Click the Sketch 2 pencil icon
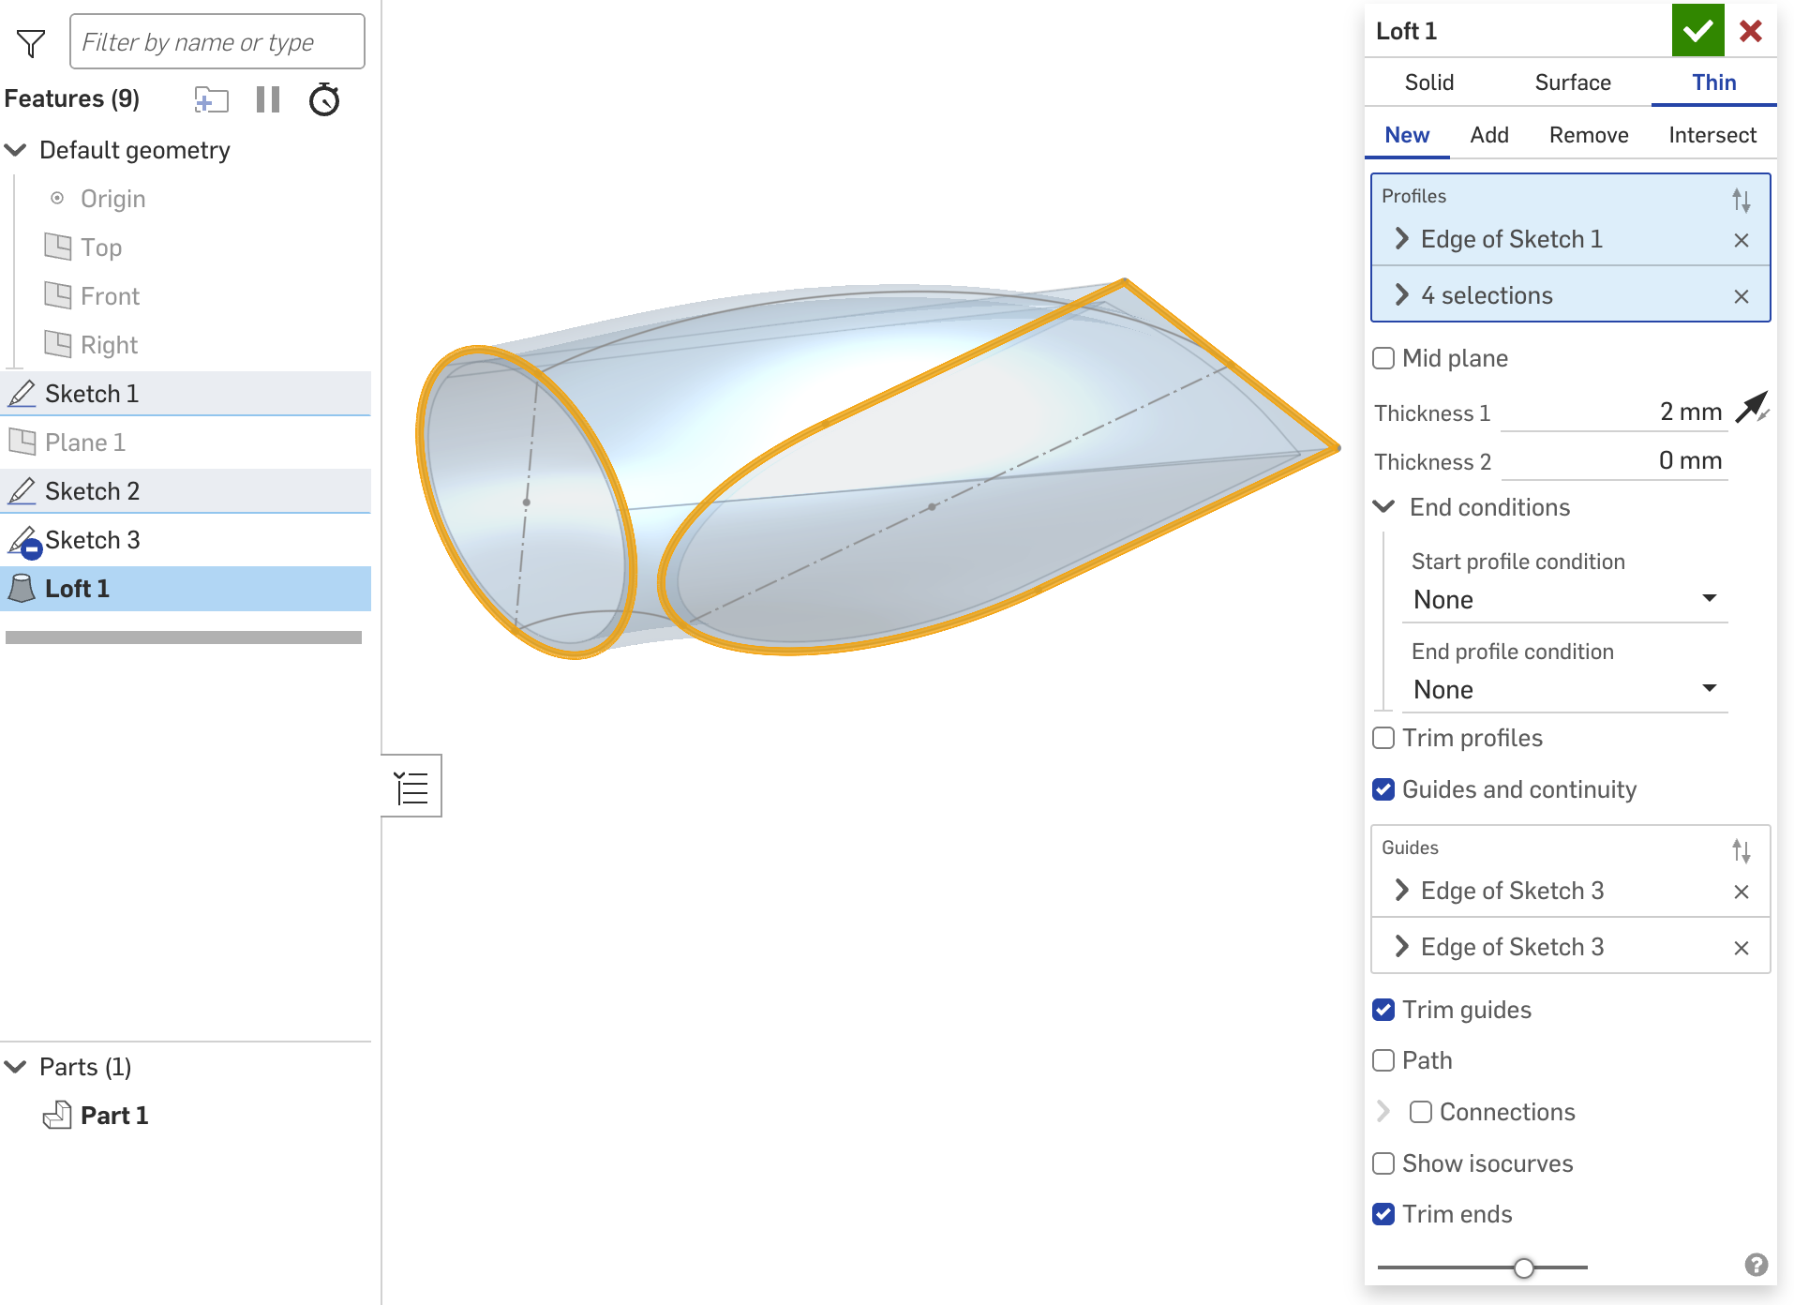 (22, 491)
